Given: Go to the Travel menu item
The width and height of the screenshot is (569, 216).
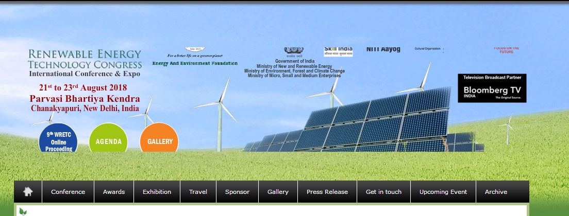Looking at the screenshot, I should tap(198, 192).
